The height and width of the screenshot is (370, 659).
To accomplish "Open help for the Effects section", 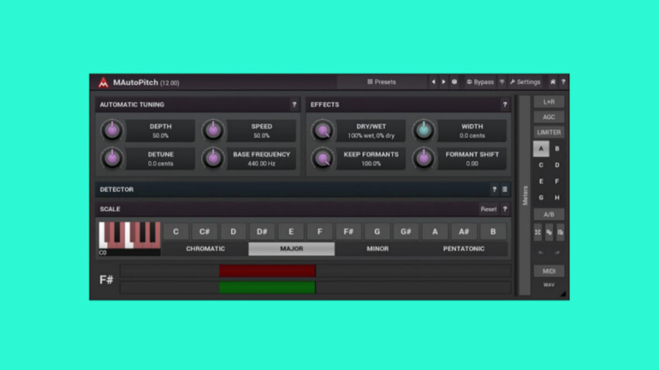I will pyautogui.click(x=505, y=104).
